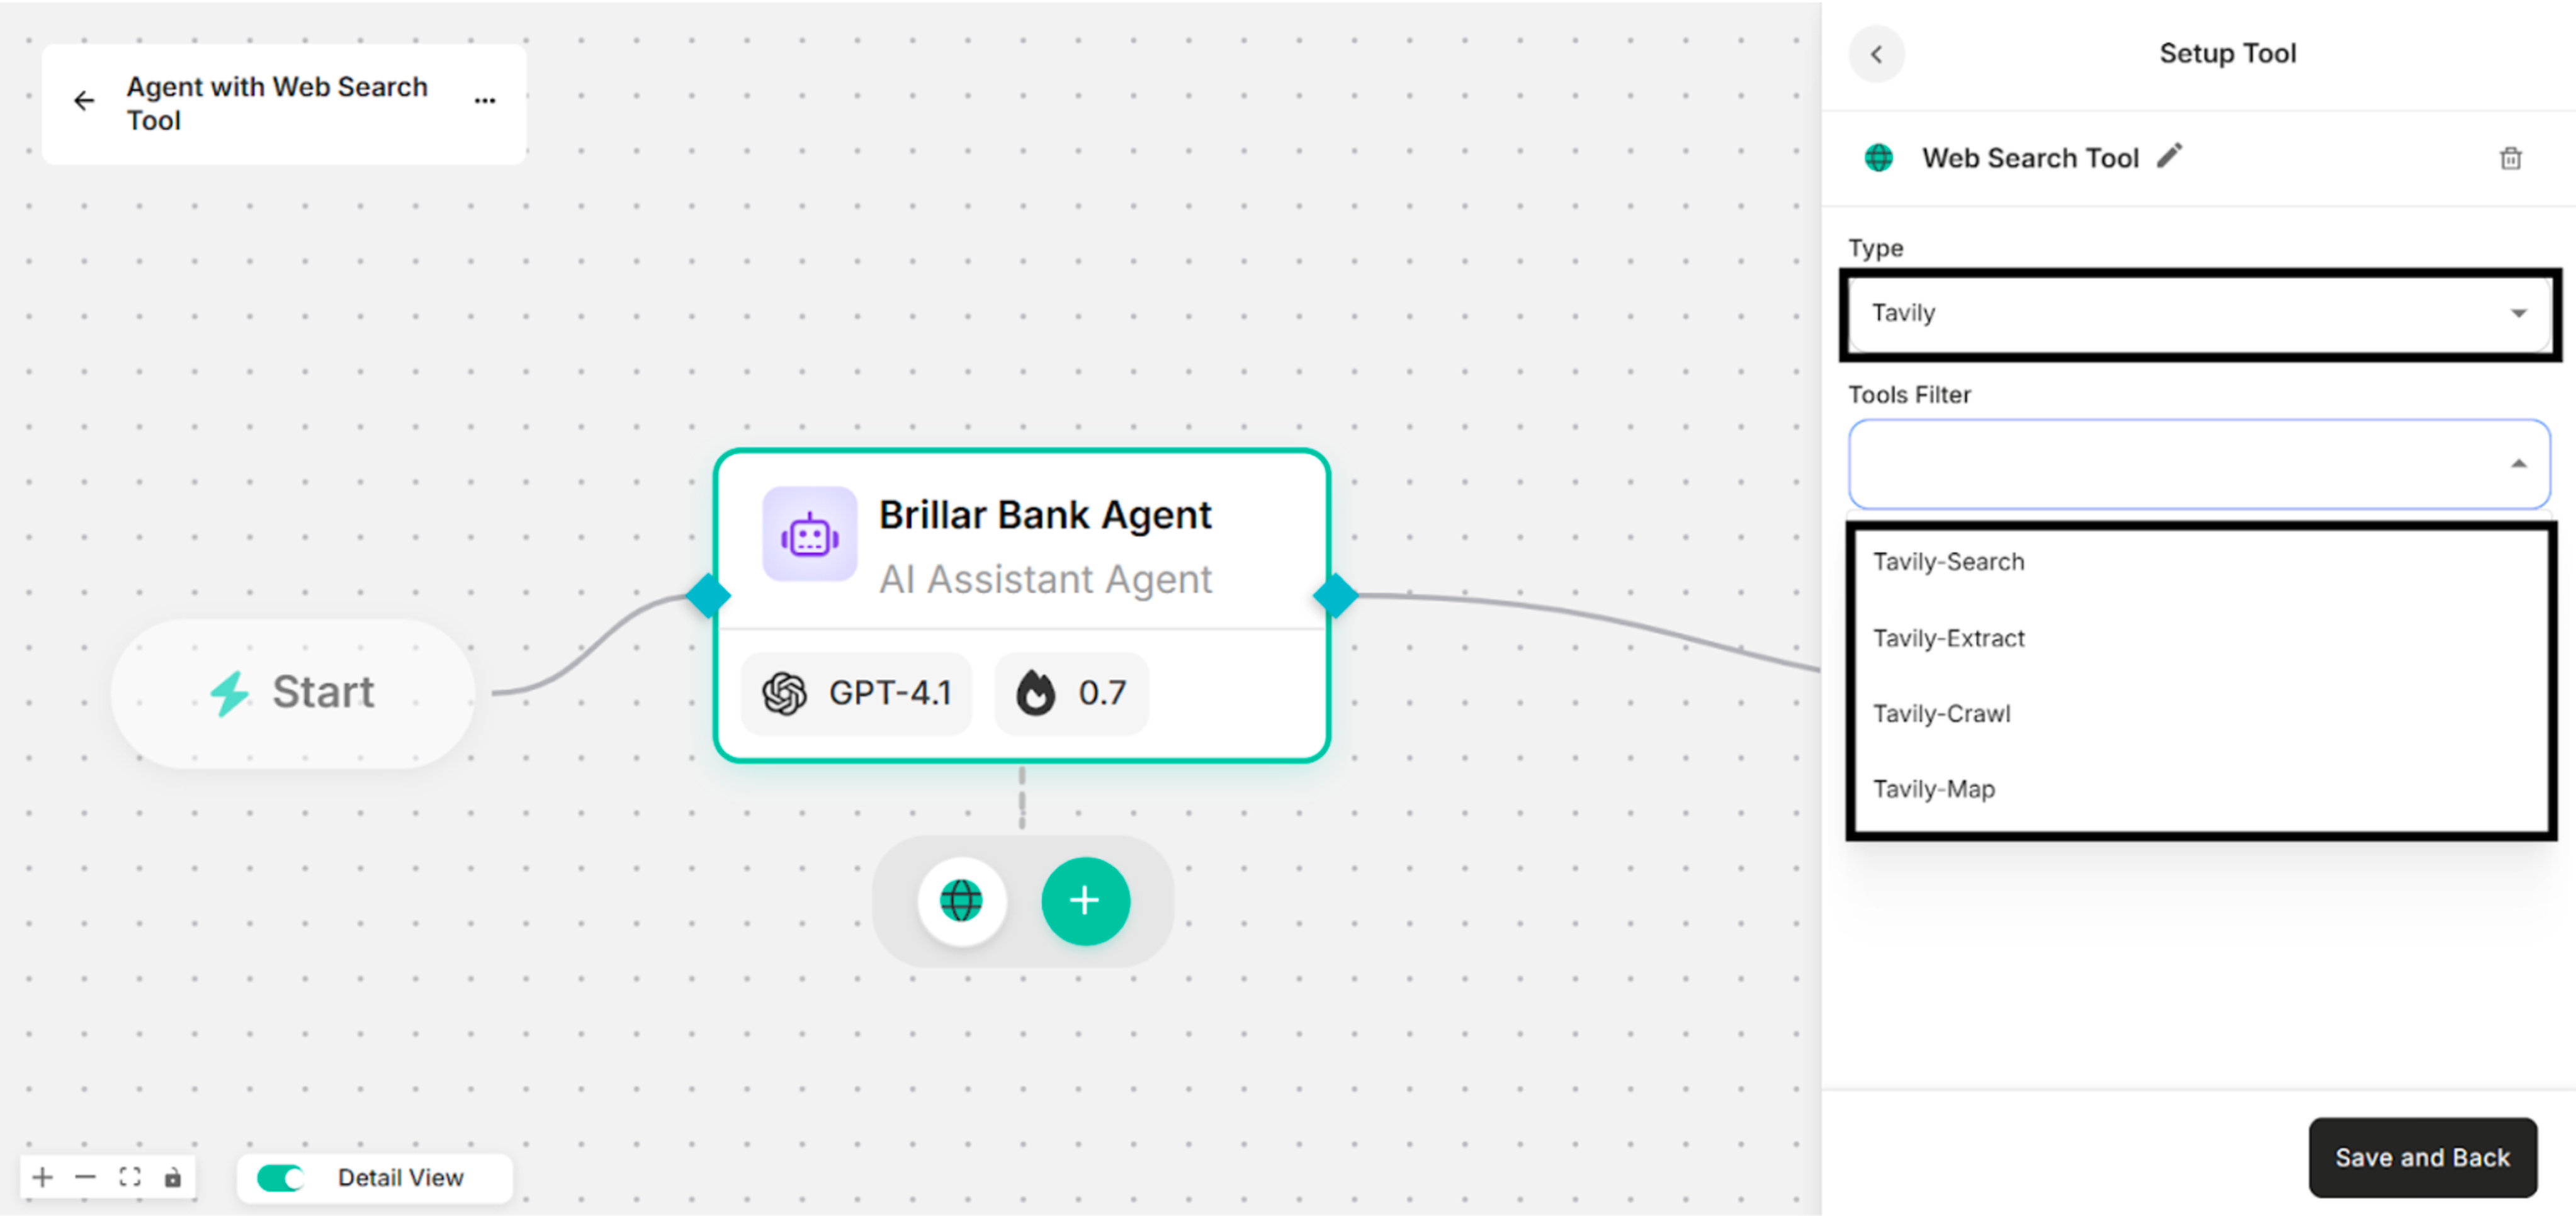Click the plus icon to add a tool

tap(1085, 901)
